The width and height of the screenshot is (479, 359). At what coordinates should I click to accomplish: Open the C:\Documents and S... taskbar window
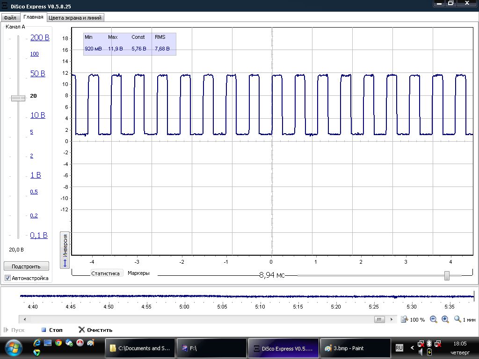140,348
